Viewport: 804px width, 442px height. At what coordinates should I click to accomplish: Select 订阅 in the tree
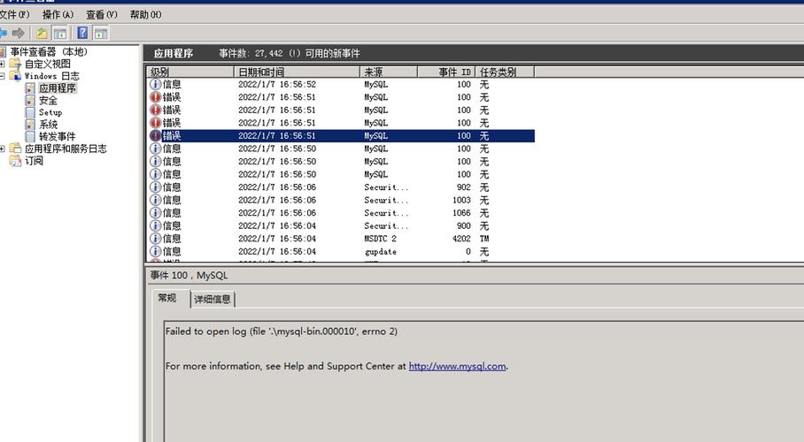[34, 161]
